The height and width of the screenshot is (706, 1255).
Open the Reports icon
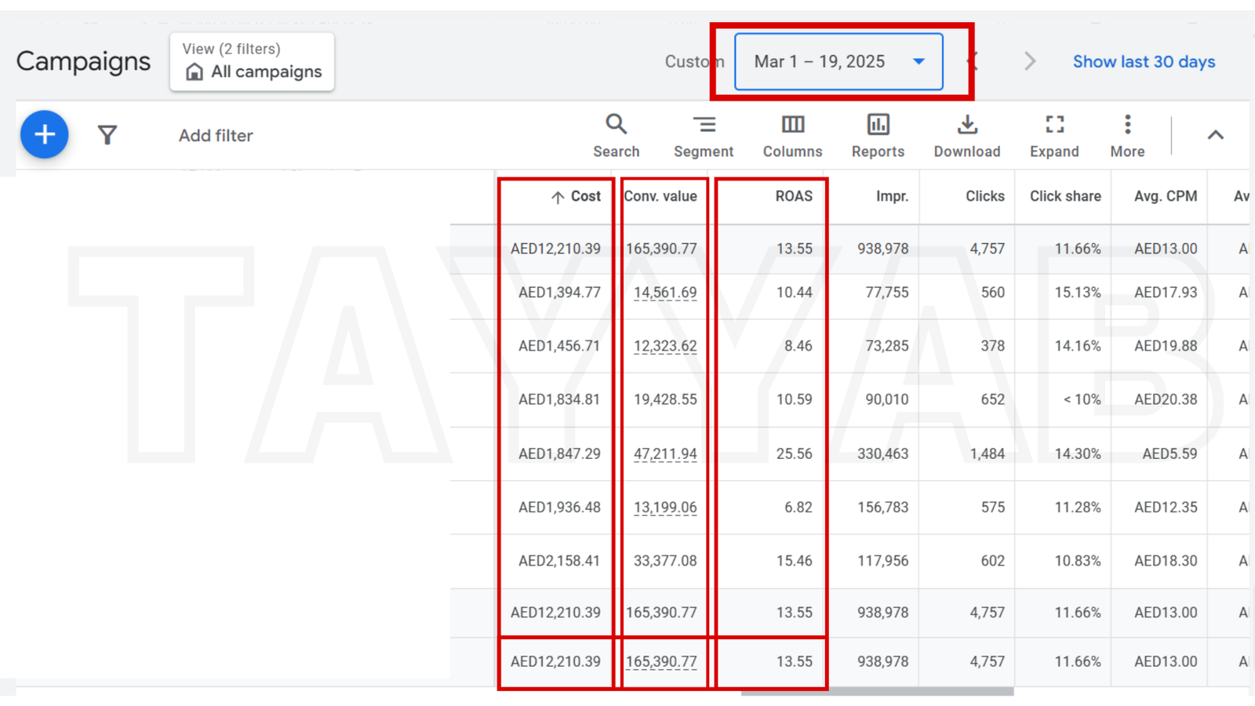tap(878, 135)
